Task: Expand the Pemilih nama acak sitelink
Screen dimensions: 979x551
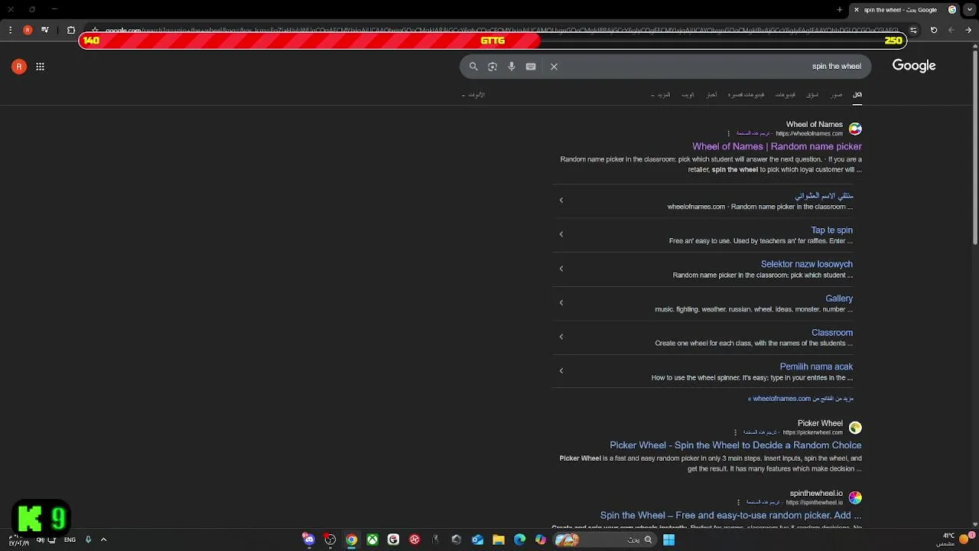Action: pos(561,371)
